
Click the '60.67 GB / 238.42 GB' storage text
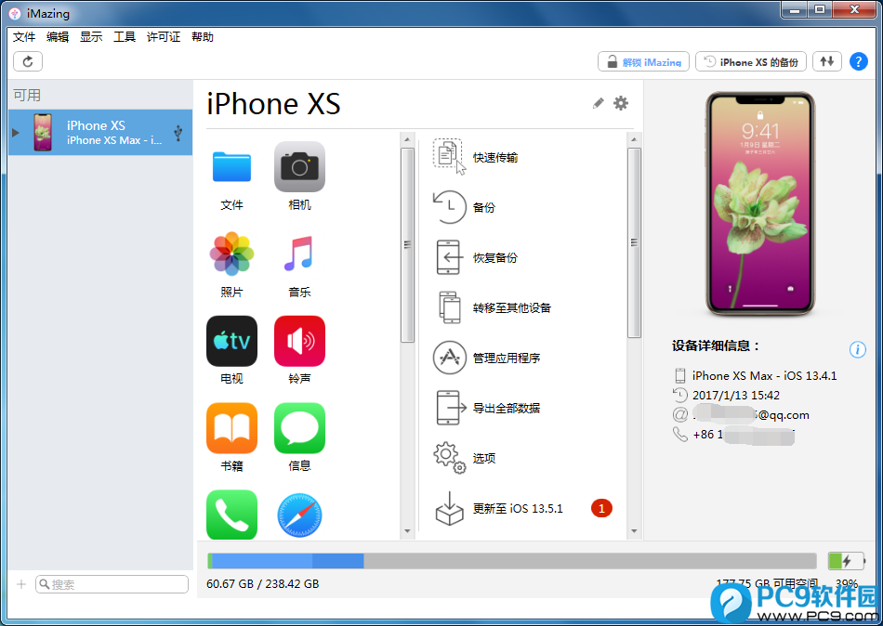263,584
